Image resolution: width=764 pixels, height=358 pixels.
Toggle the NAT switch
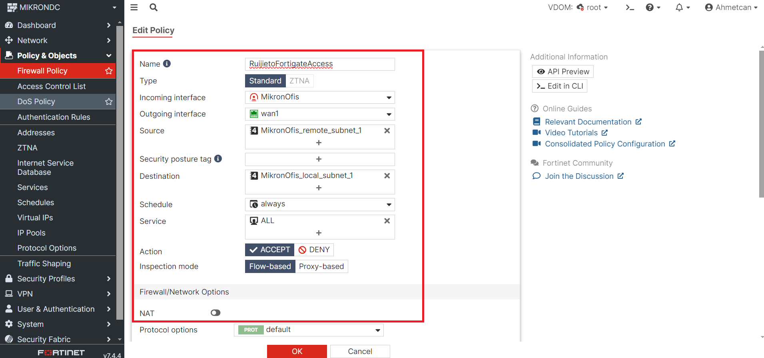(x=215, y=313)
